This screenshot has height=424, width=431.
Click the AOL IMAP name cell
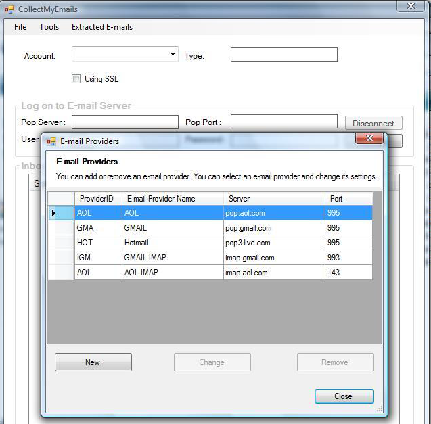coord(173,273)
